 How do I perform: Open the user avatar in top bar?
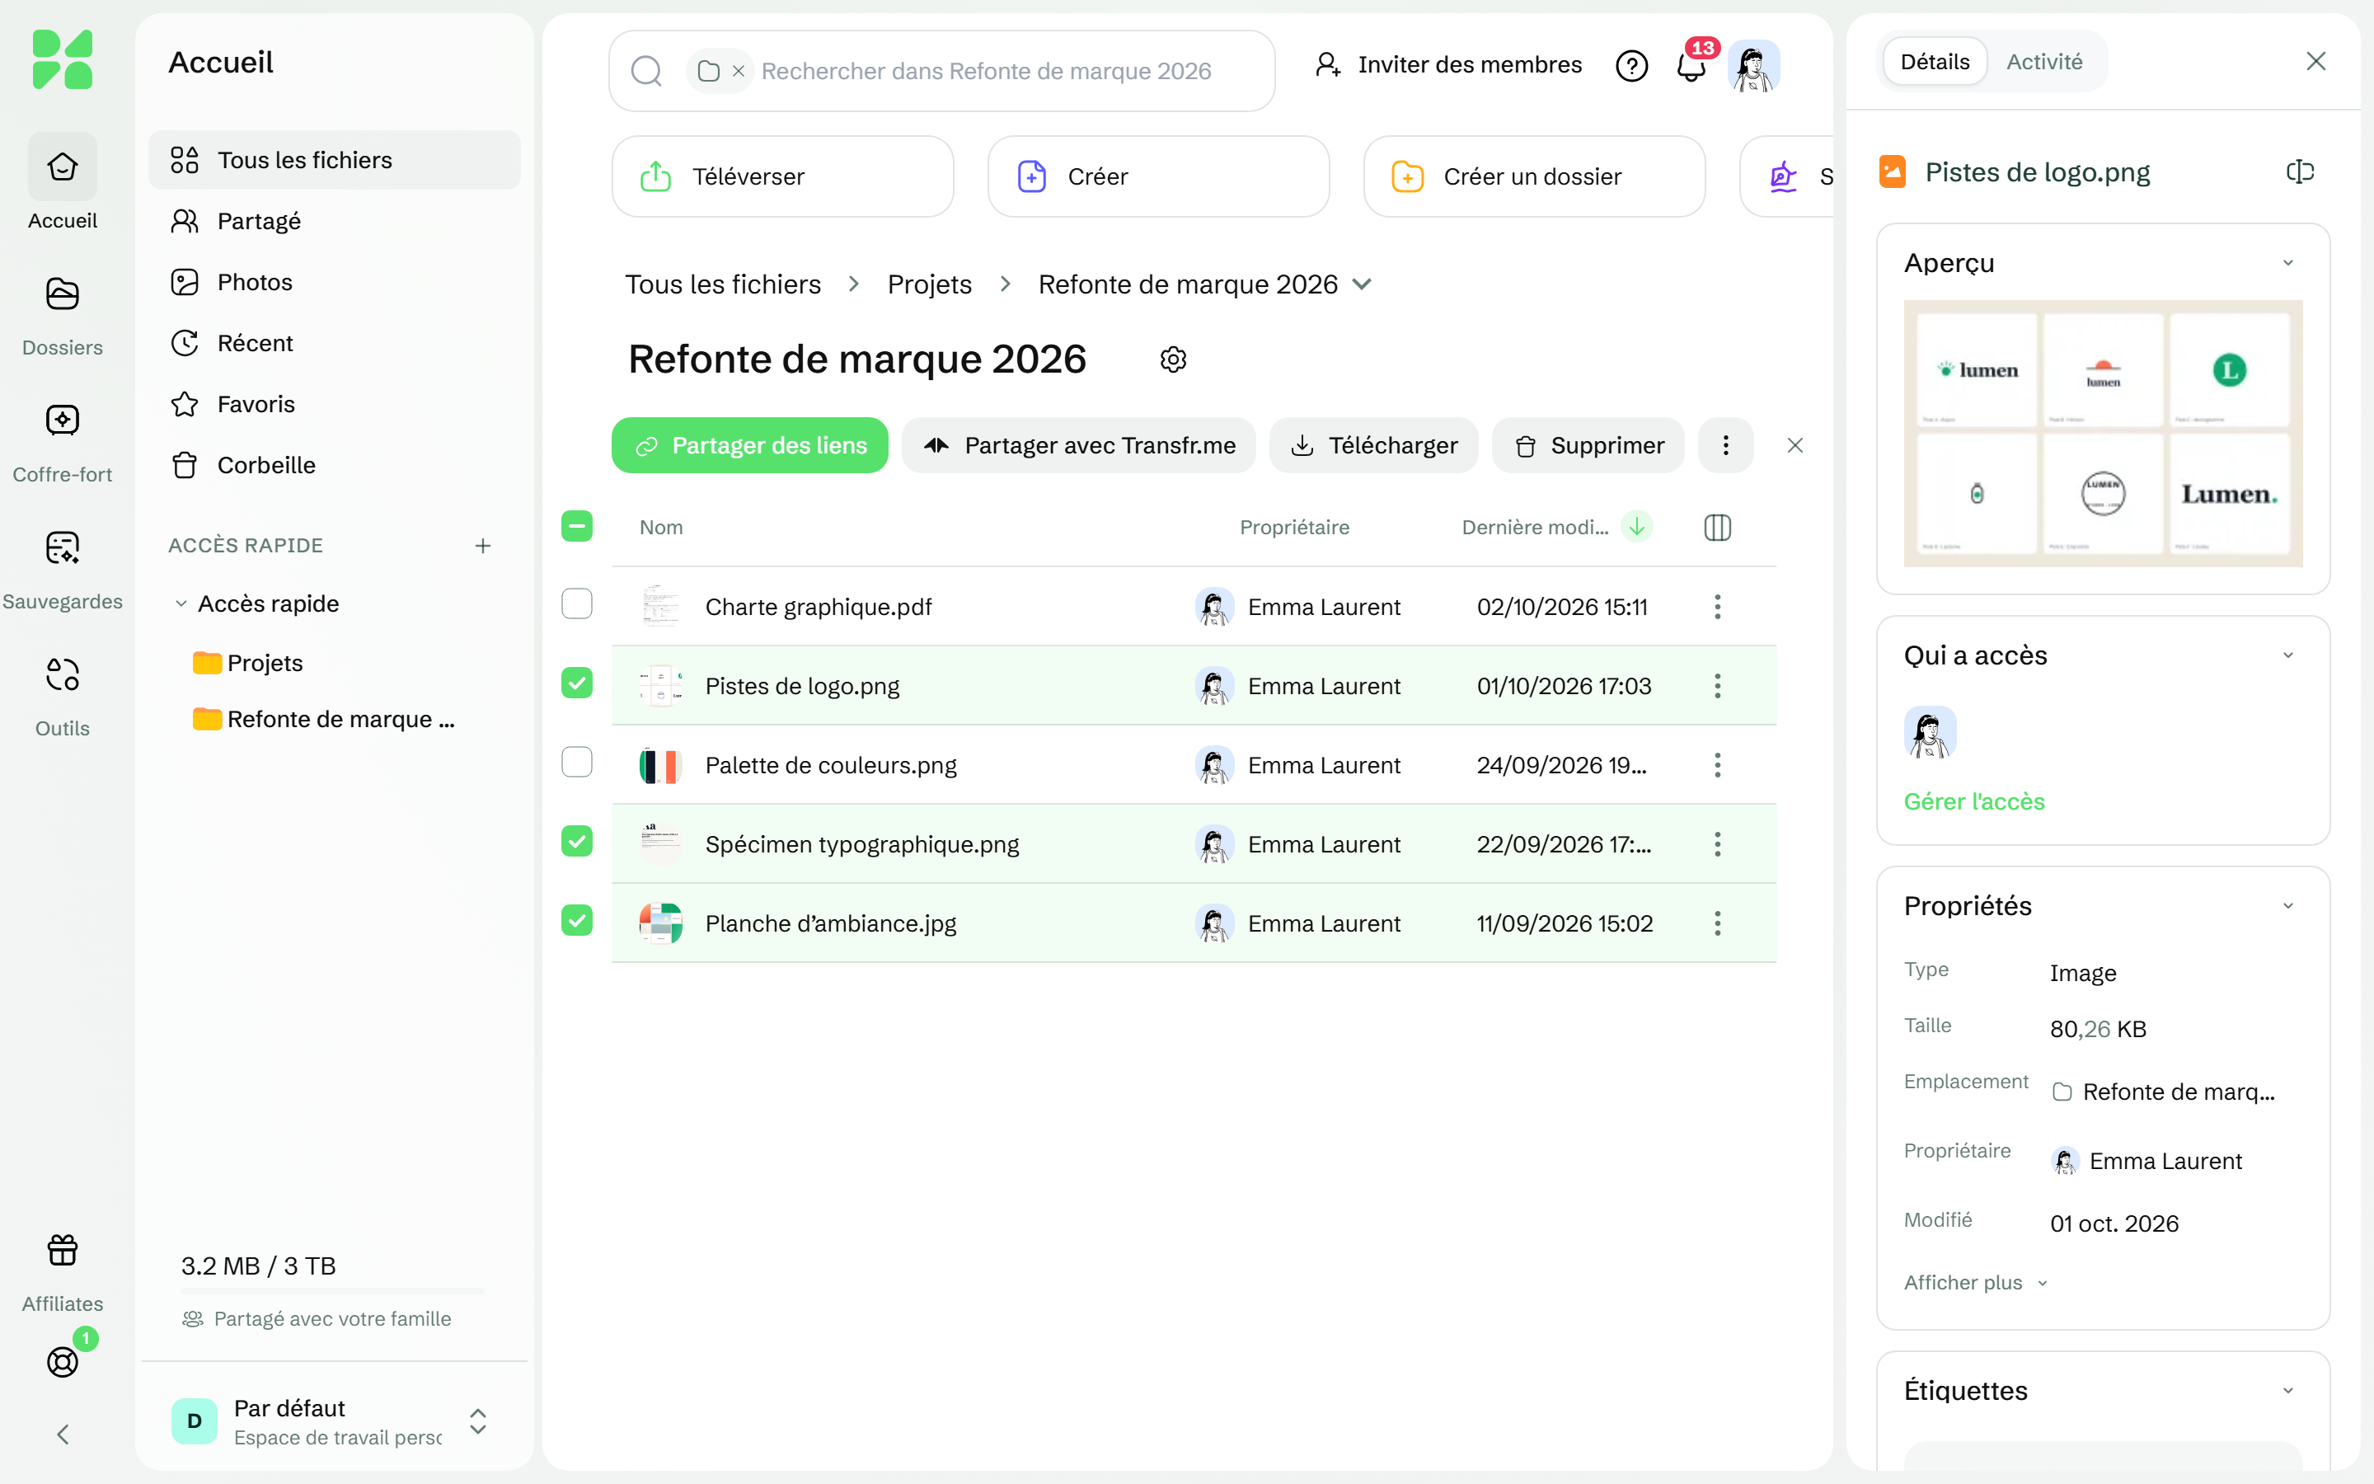click(x=1753, y=66)
